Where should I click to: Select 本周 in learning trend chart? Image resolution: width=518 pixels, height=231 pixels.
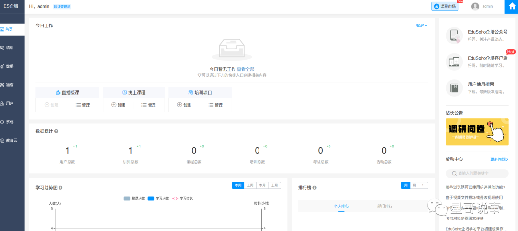(x=238, y=185)
